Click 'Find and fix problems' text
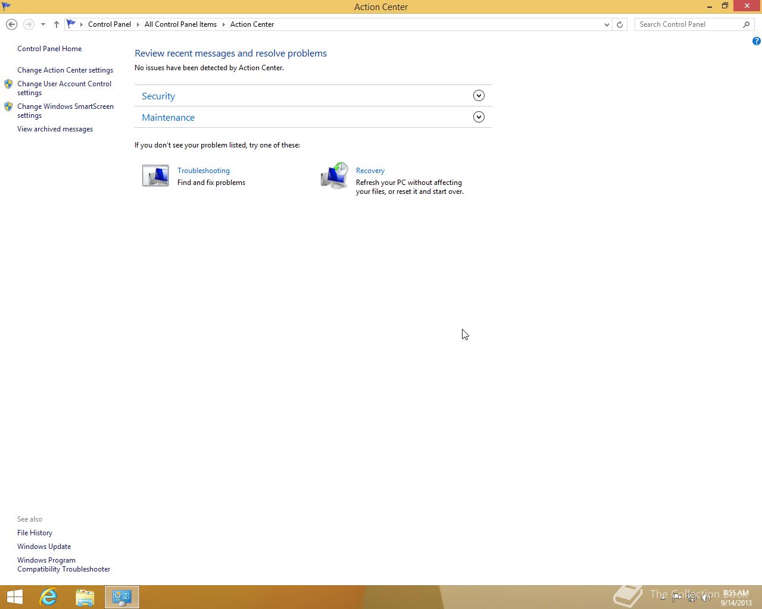Viewport: 762px width, 609px height. click(211, 183)
